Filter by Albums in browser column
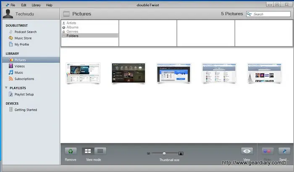Screen dimensions: 294x172 click(72, 27)
